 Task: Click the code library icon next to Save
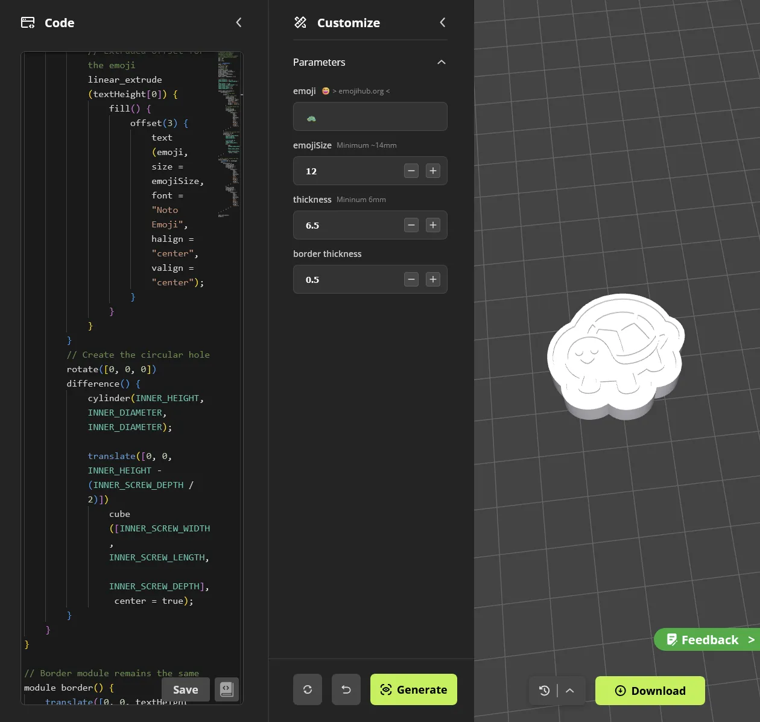tap(227, 689)
